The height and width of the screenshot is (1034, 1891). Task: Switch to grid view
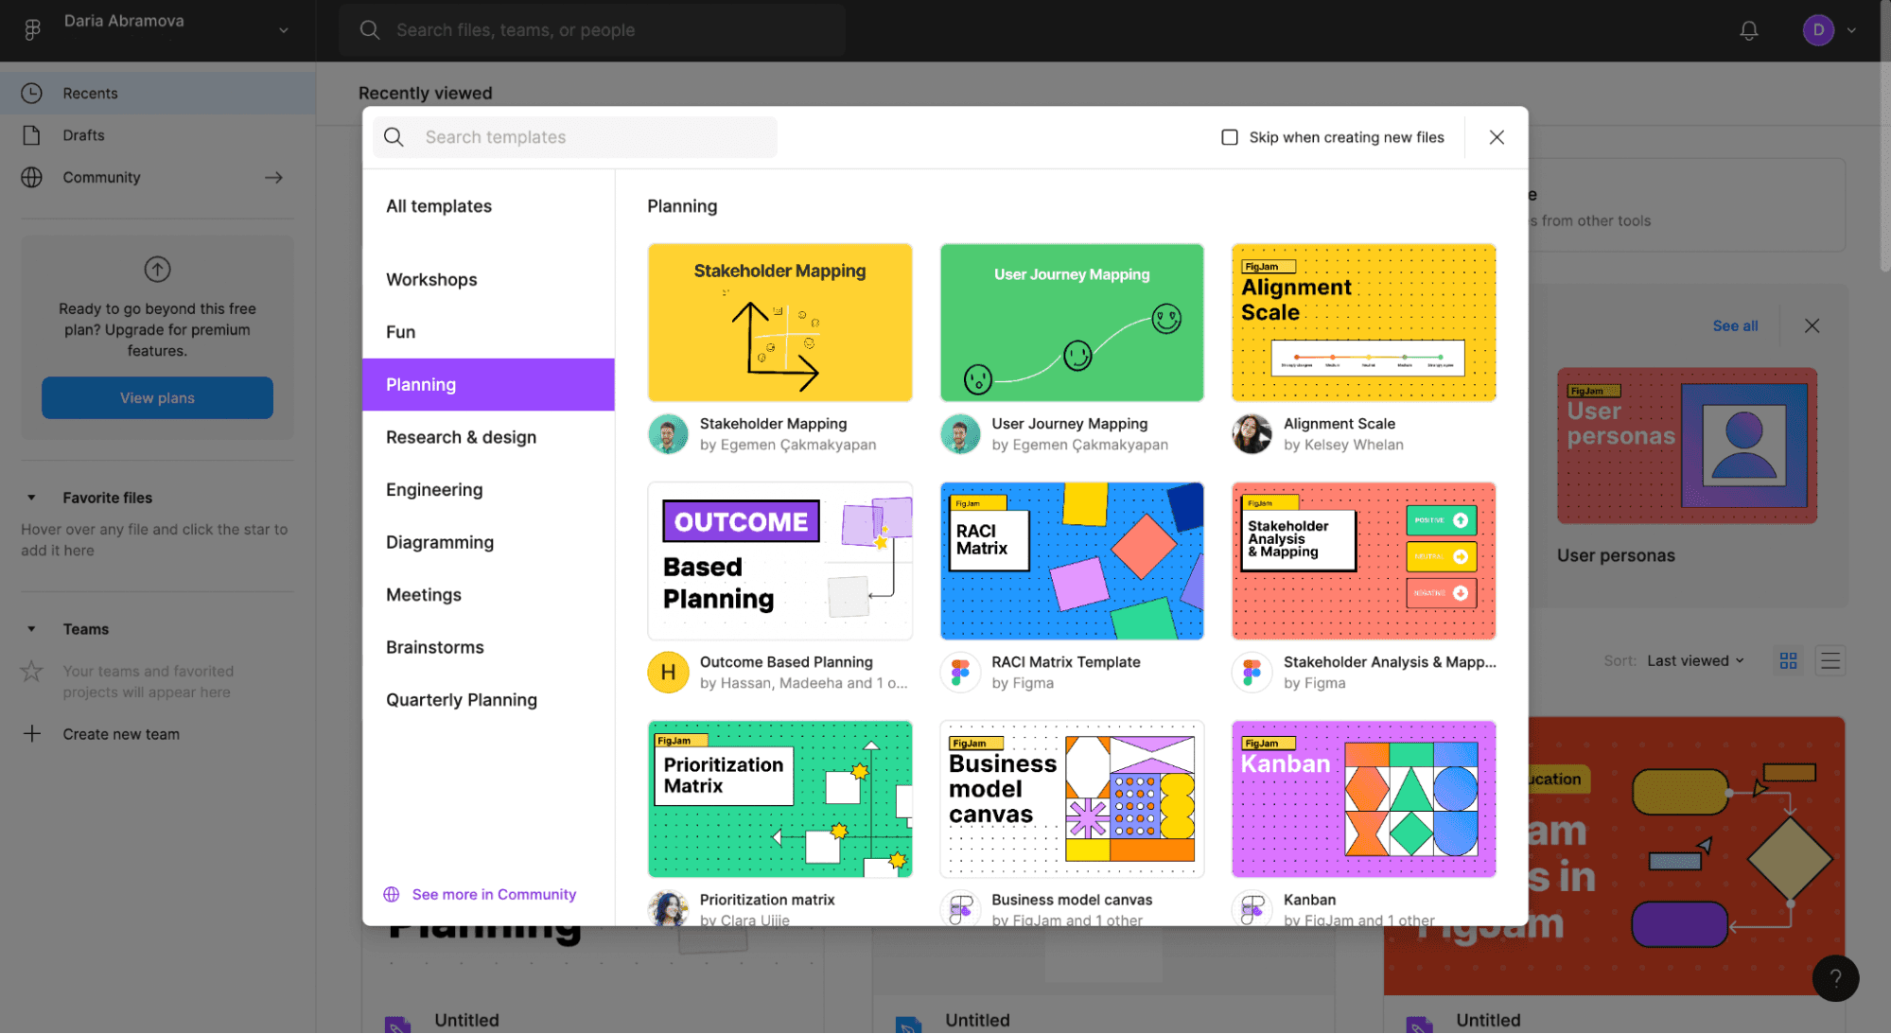1788,660
